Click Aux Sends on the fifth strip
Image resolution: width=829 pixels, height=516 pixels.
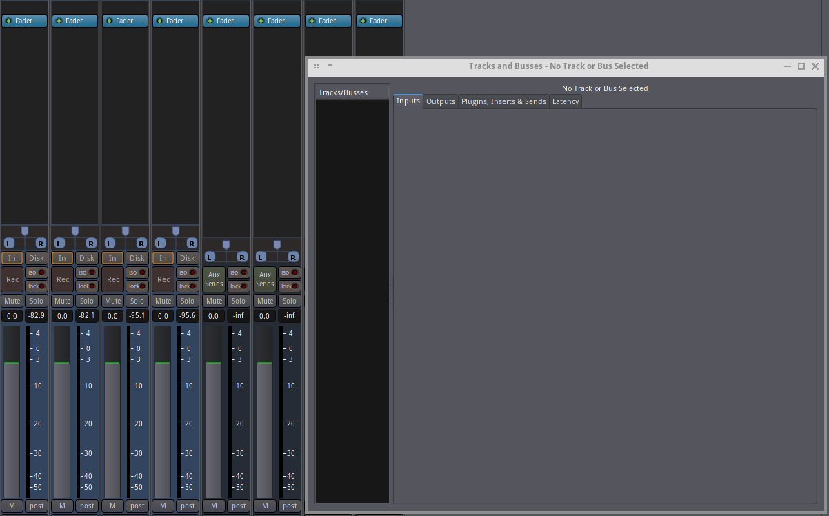(x=214, y=279)
